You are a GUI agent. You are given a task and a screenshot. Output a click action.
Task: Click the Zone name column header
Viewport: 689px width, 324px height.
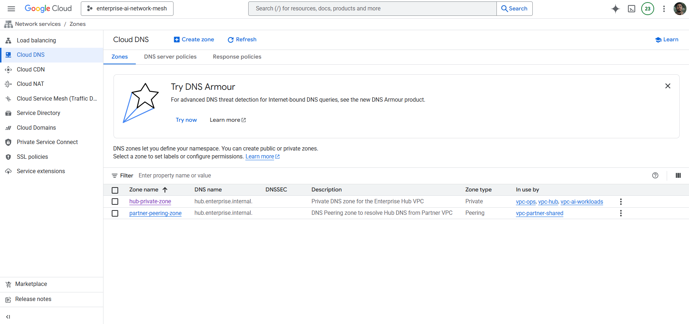pos(144,190)
